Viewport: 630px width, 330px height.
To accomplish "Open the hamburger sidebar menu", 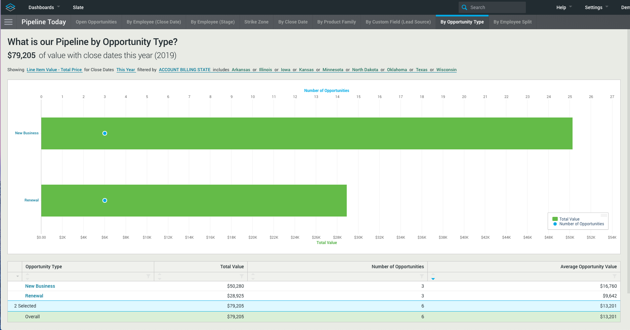I will click(8, 22).
